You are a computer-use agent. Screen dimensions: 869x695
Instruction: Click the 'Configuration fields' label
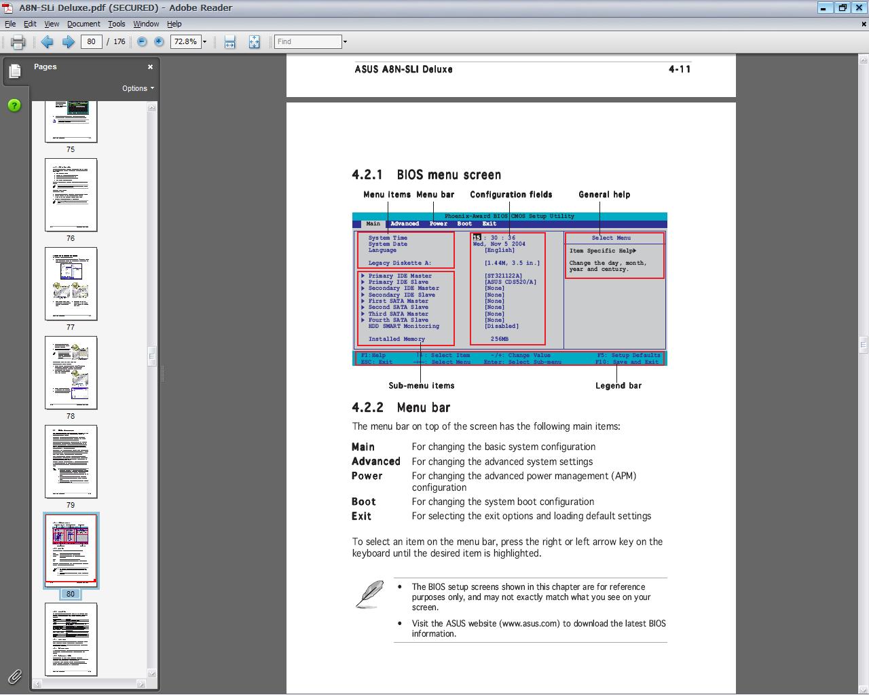[511, 194]
